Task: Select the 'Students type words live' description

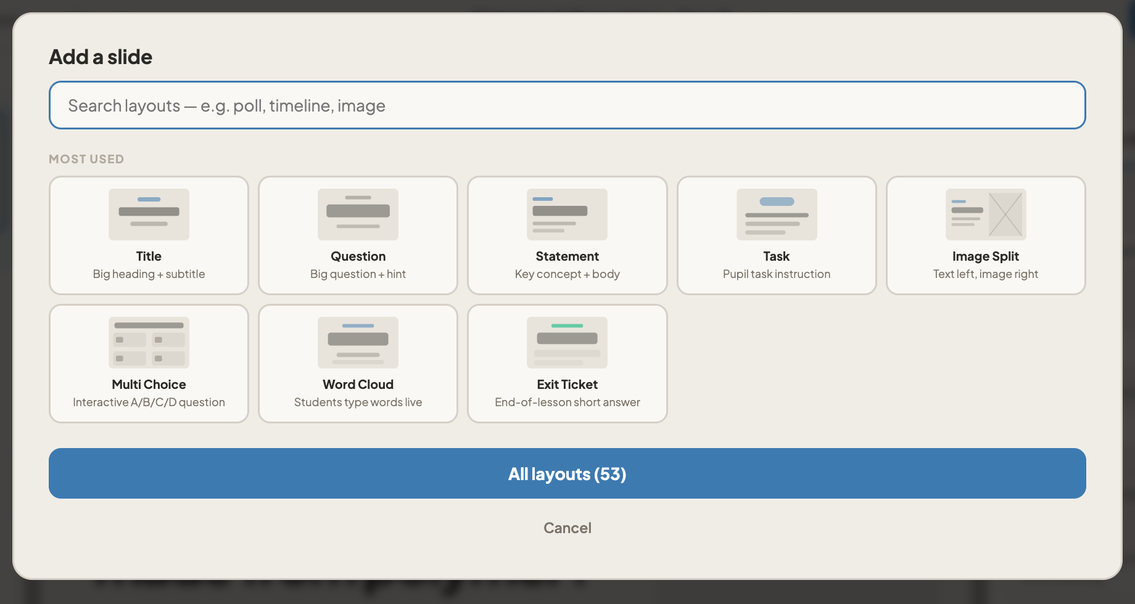Action: (358, 402)
